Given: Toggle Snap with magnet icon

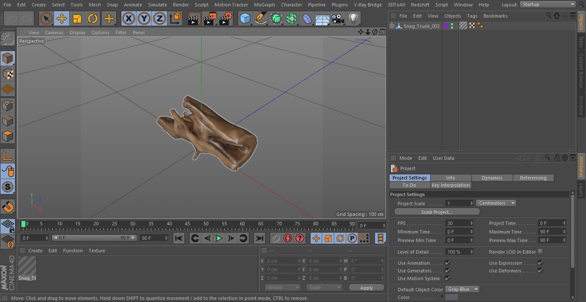Looking at the screenshot, I should click(8, 206).
